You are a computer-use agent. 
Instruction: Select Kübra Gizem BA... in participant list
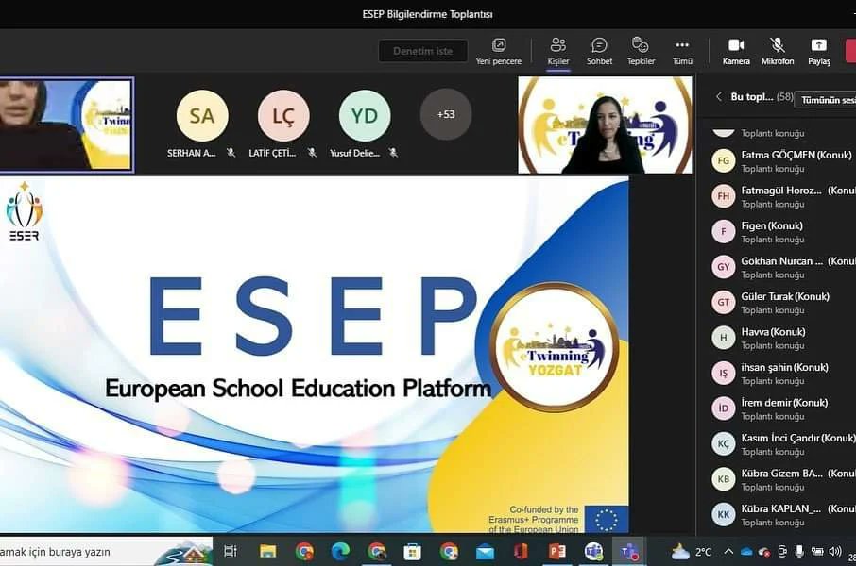(783, 480)
